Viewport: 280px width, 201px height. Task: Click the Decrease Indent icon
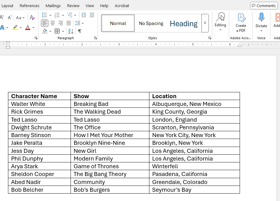tap(84, 15)
